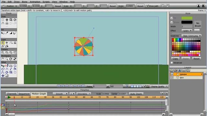Image resolution: width=207 pixels, height=116 pixels.
Task: Open the Animation menu
Action: point(35,2)
